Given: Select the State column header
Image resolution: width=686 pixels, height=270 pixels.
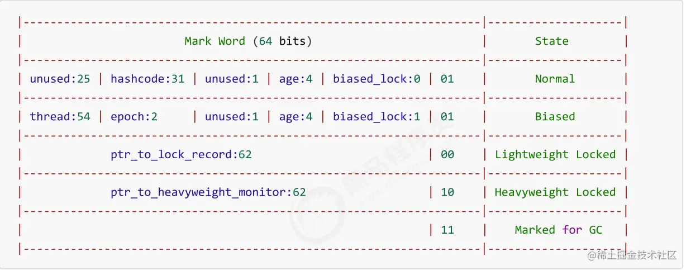Looking at the screenshot, I should (551, 41).
